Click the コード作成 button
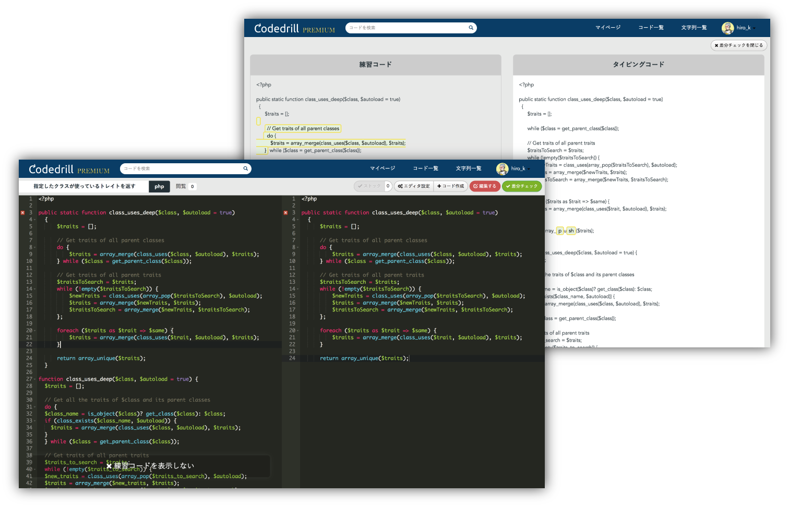 [450, 186]
